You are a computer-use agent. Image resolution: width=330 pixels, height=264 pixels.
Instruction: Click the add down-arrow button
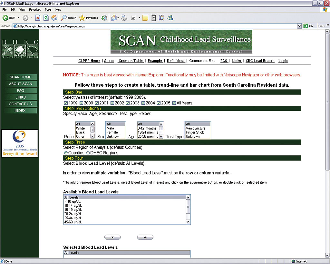(x=112, y=237)
